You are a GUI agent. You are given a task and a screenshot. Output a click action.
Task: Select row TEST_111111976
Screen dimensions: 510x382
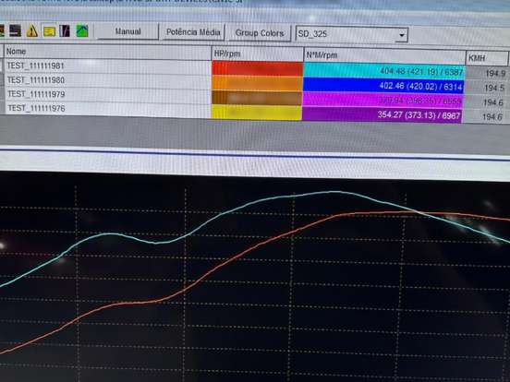107,108
